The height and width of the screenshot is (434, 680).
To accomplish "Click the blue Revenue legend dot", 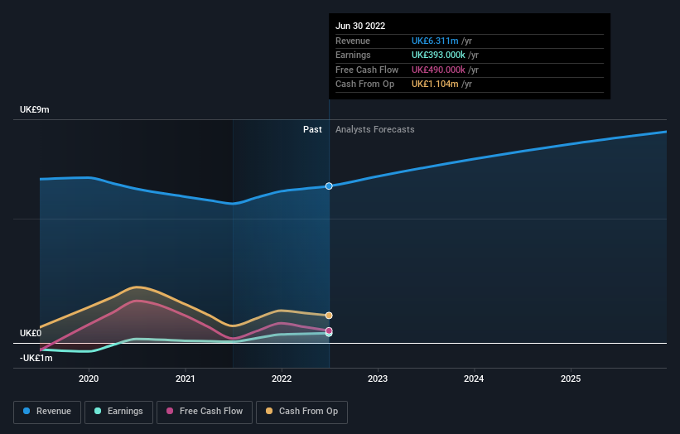I will [27, 411].
